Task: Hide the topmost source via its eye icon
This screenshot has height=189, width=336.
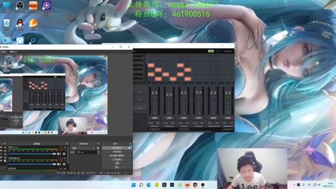Action: (x=1, y=147)
